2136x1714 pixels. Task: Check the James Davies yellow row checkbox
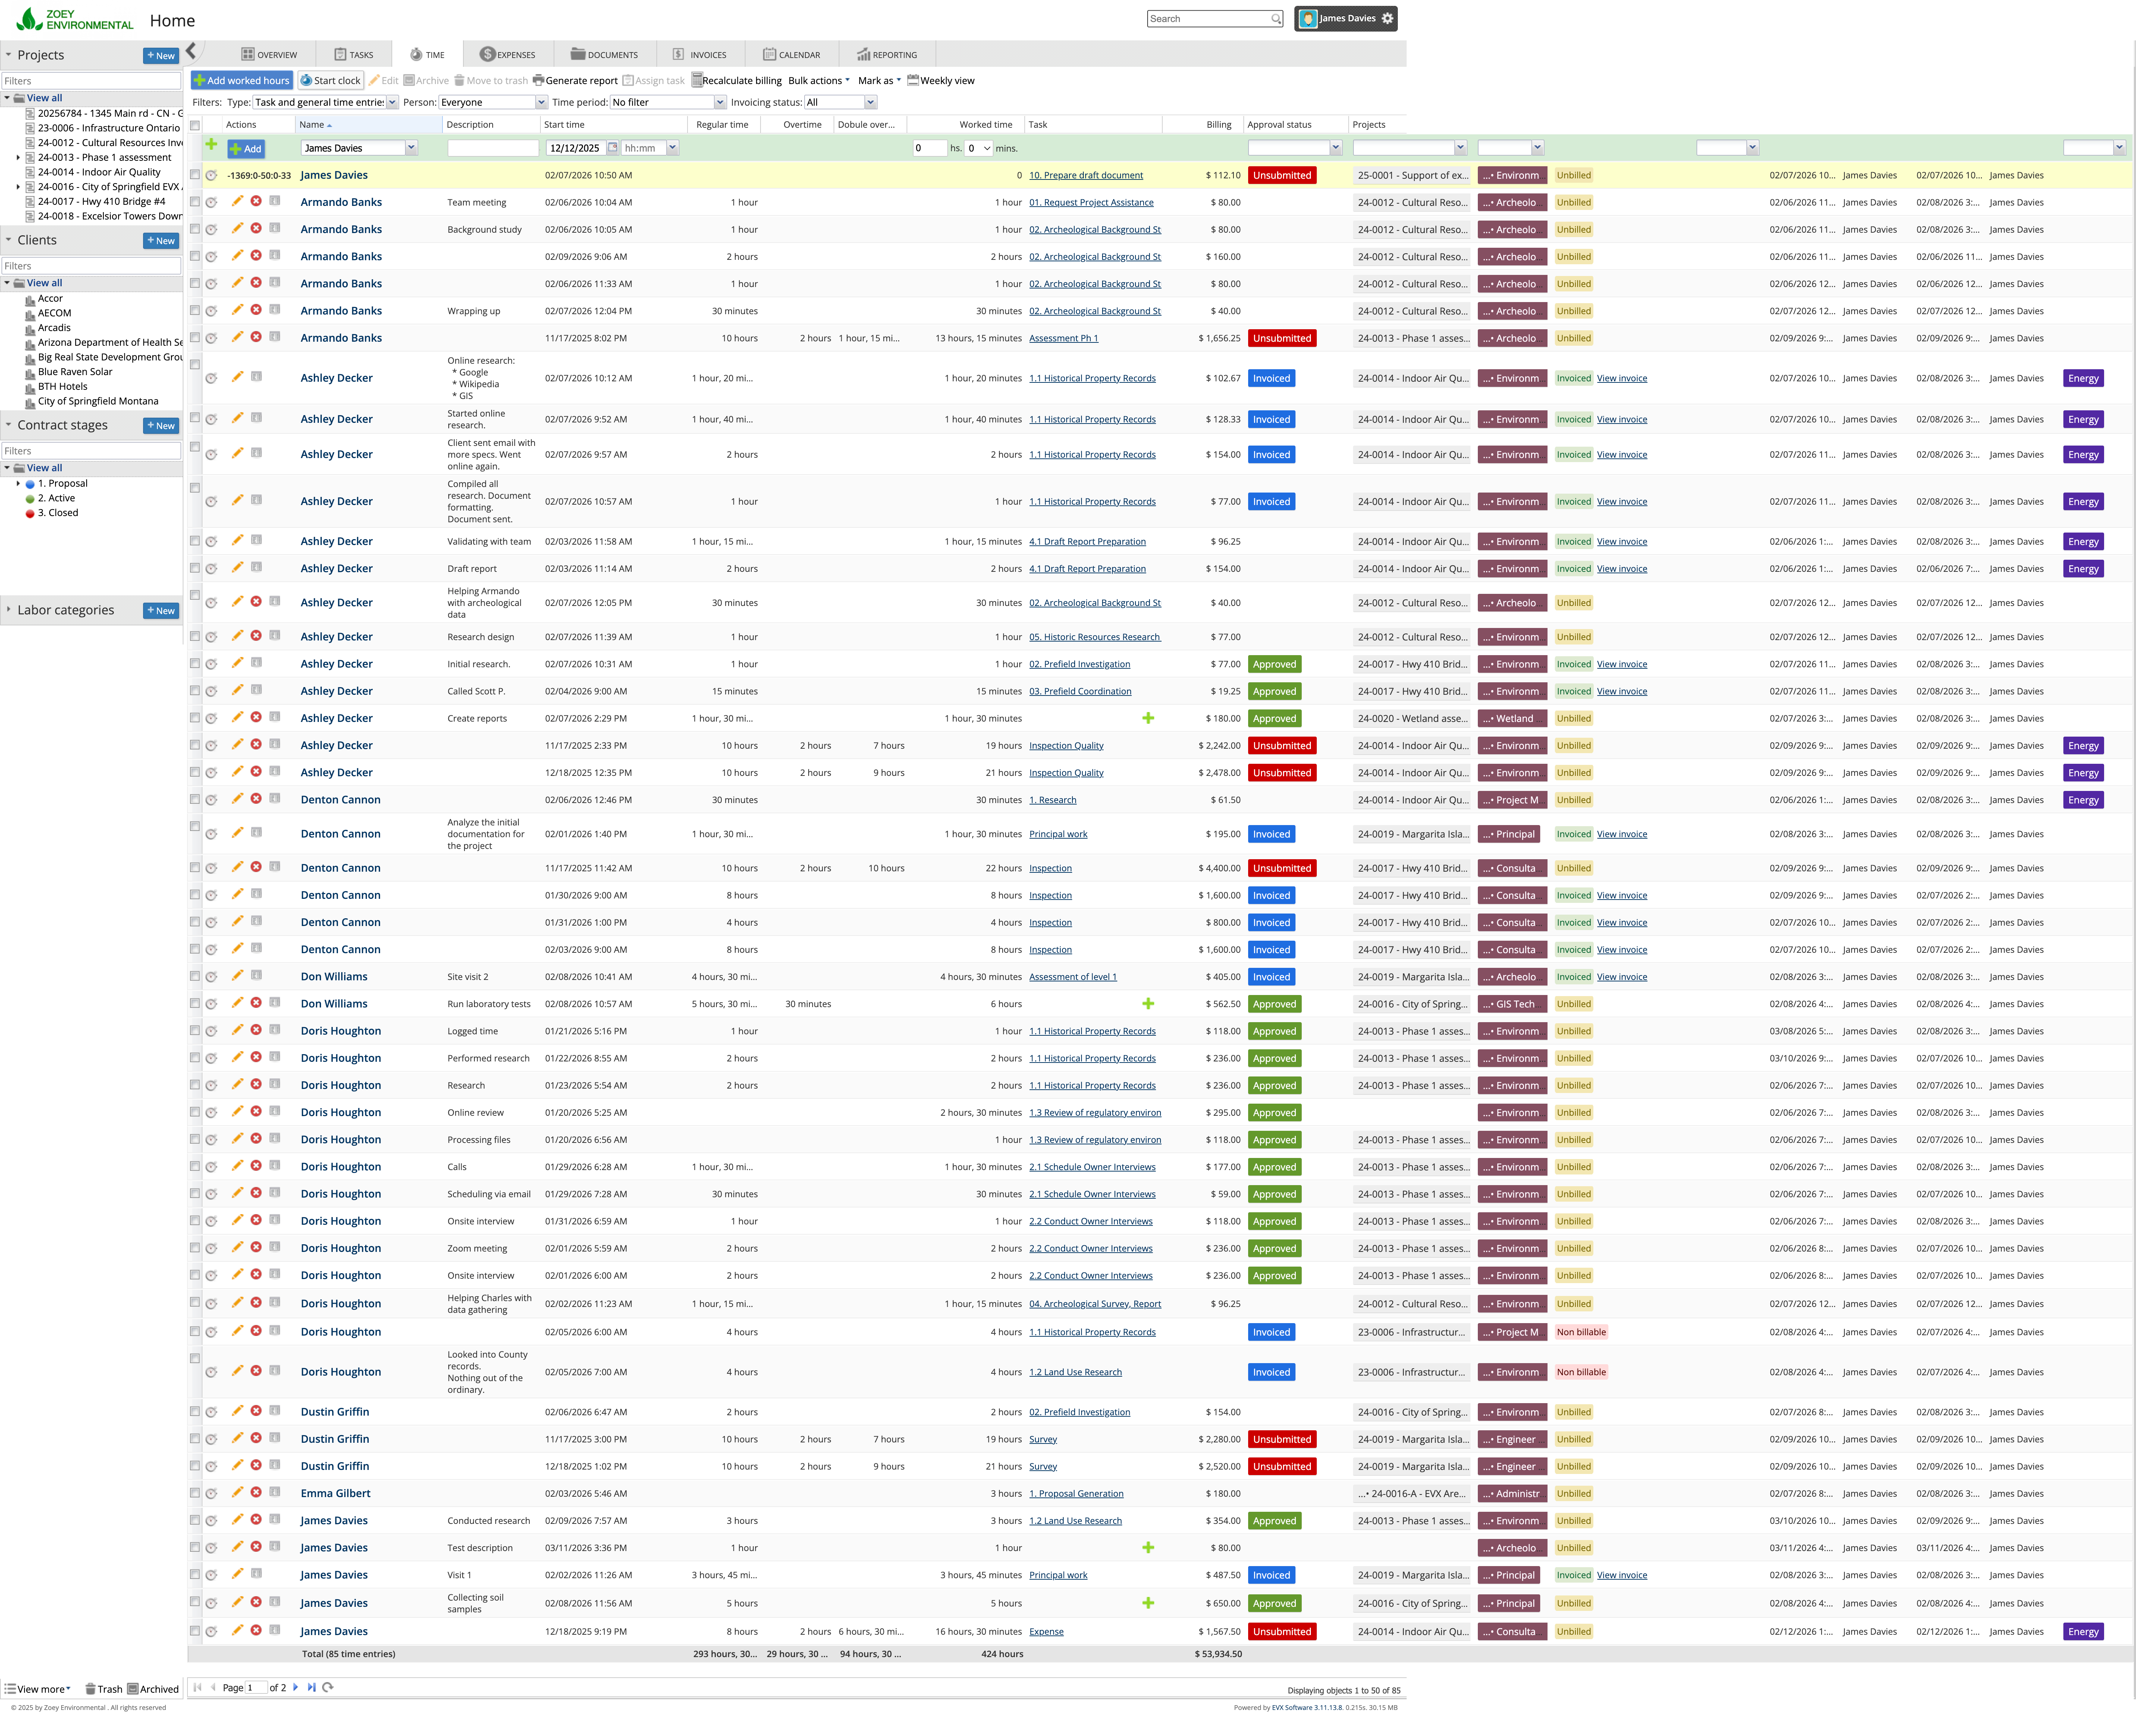click(195, 174)
